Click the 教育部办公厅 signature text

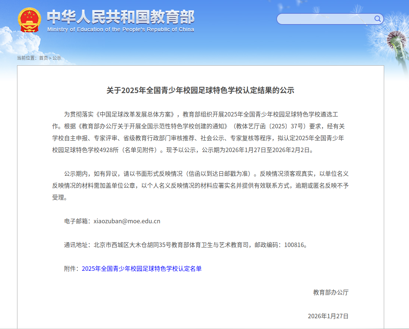pos(331,292)
